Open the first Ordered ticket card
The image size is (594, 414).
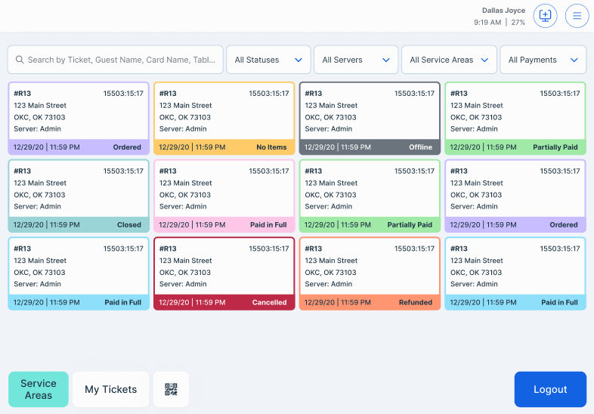(79, 118)
